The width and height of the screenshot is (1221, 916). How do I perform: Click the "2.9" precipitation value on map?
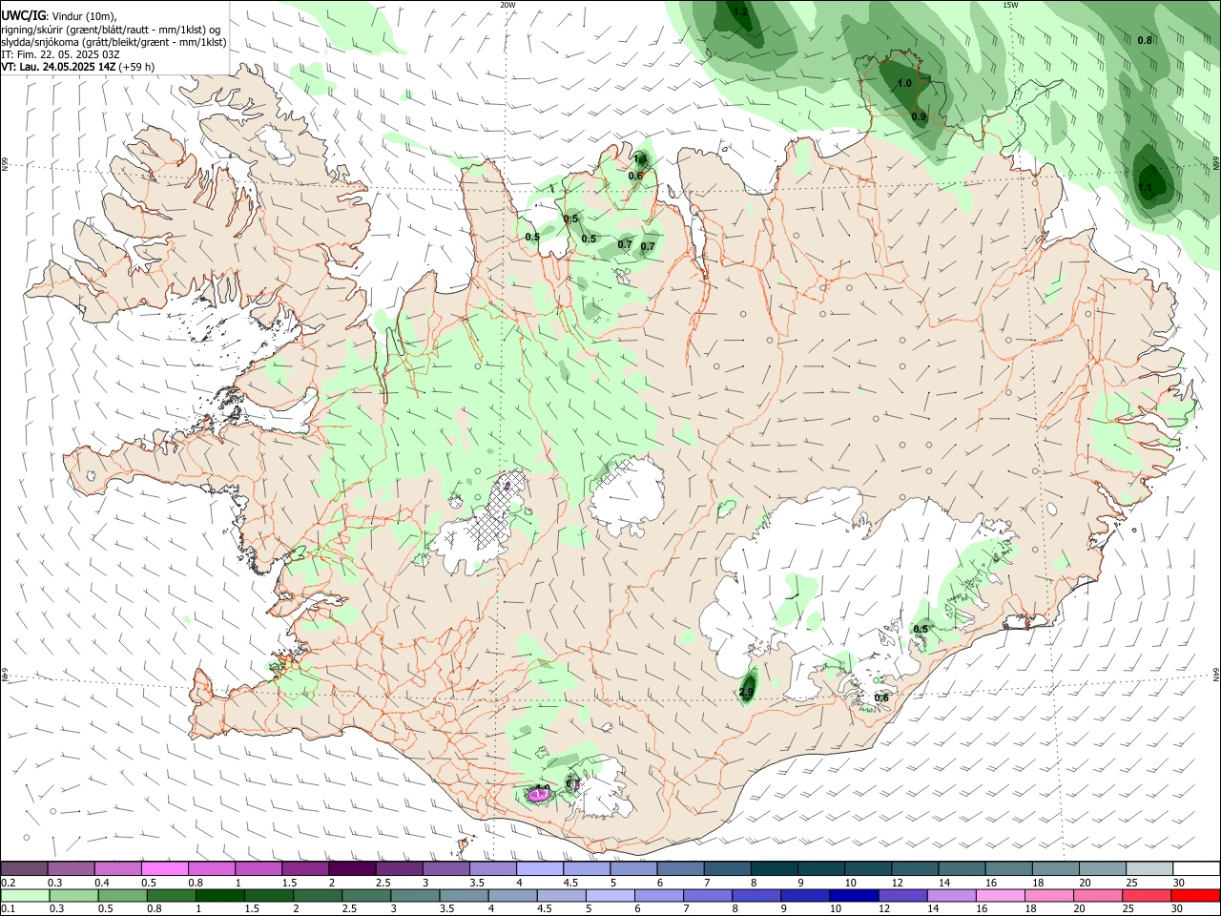tap(747, 692)
